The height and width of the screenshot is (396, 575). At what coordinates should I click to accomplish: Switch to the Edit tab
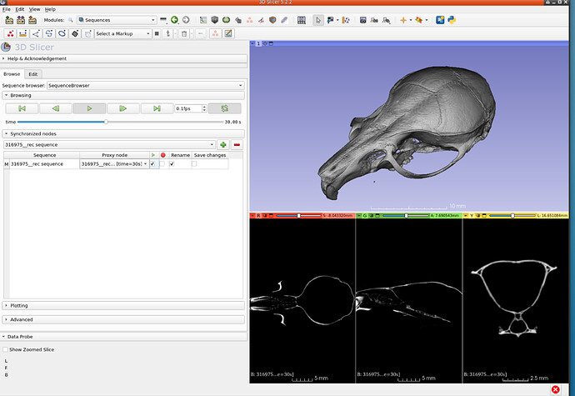(x=33, y=73)
